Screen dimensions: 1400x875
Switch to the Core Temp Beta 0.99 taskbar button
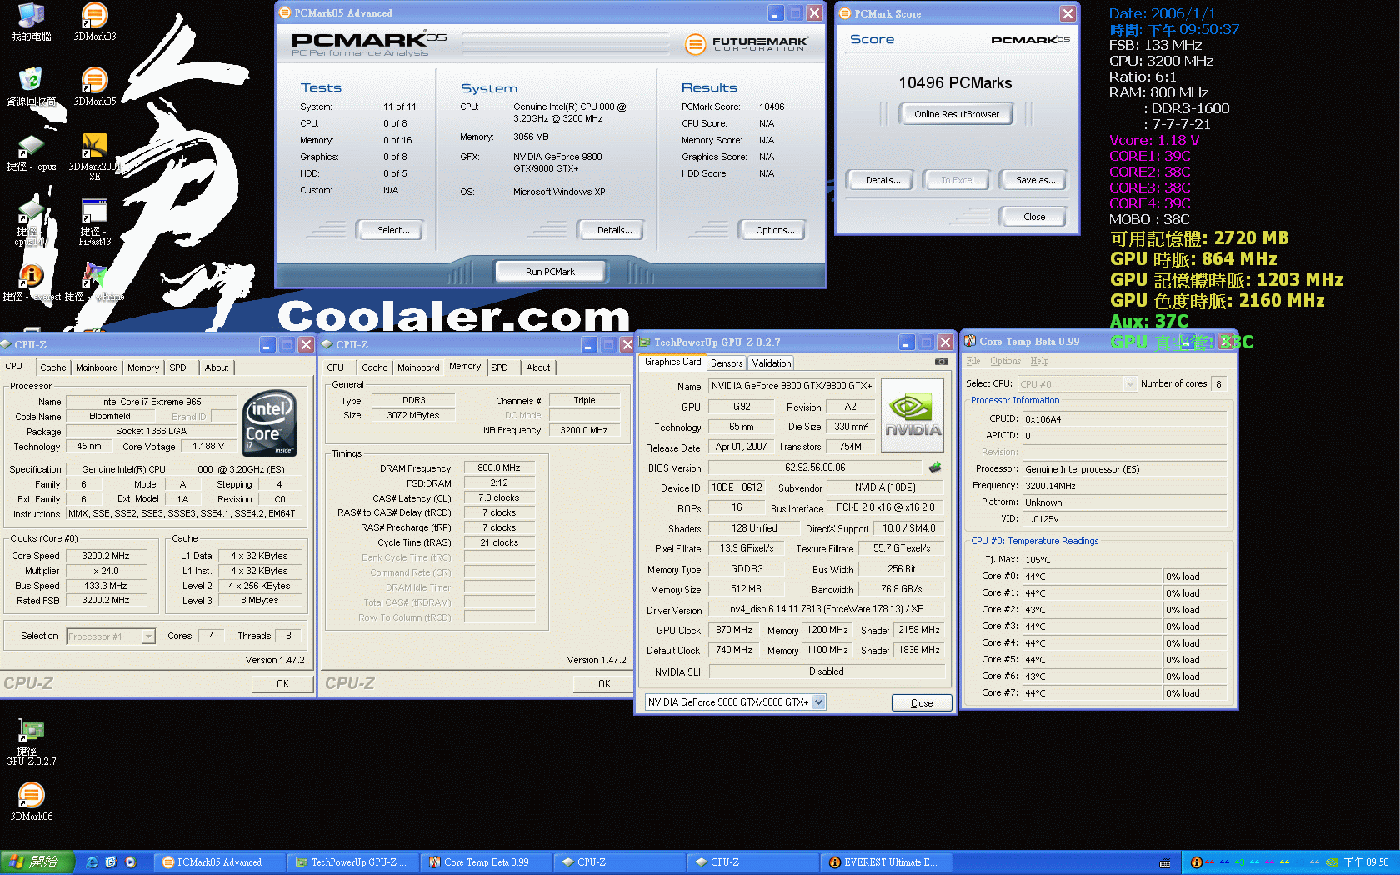coord(487,862)
